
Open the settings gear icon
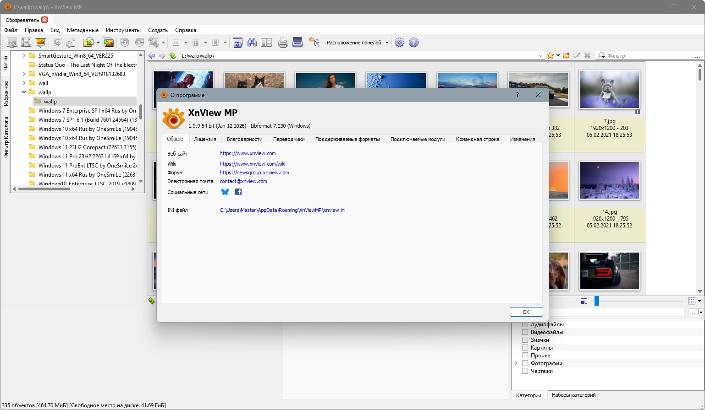[x=399, y=43]
